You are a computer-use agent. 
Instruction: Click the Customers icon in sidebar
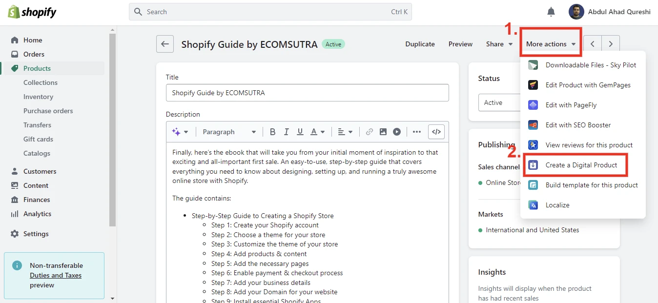point(15,171)
